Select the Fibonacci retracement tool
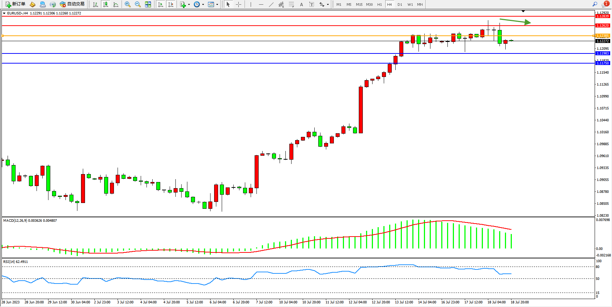The height and width of the screenshot is (307, 612). (x=291, y=4)
